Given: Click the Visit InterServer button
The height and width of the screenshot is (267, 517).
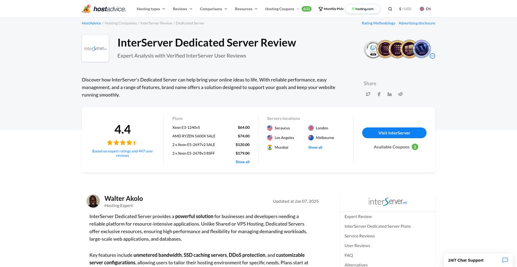Looking at the screenshot, I should [394, 133].
